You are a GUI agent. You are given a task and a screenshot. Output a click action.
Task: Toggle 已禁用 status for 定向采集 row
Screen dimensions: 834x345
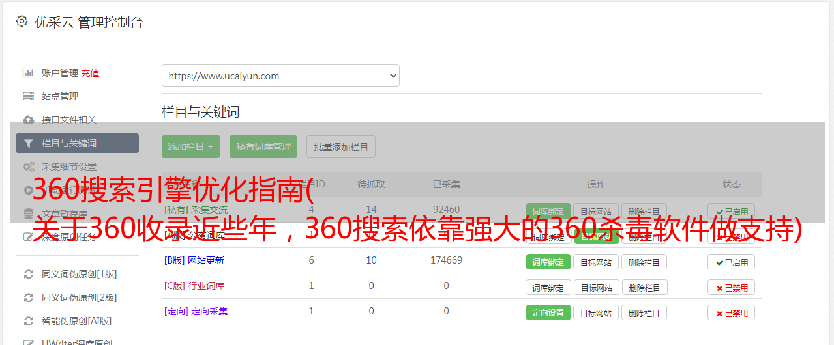pos(731,312)
